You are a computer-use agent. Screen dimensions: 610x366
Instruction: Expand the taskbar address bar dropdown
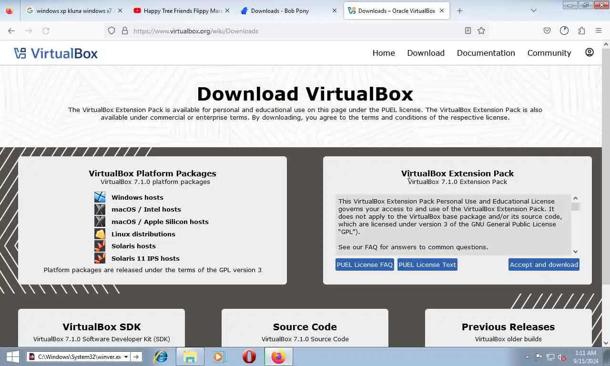(x=126, y=356)
